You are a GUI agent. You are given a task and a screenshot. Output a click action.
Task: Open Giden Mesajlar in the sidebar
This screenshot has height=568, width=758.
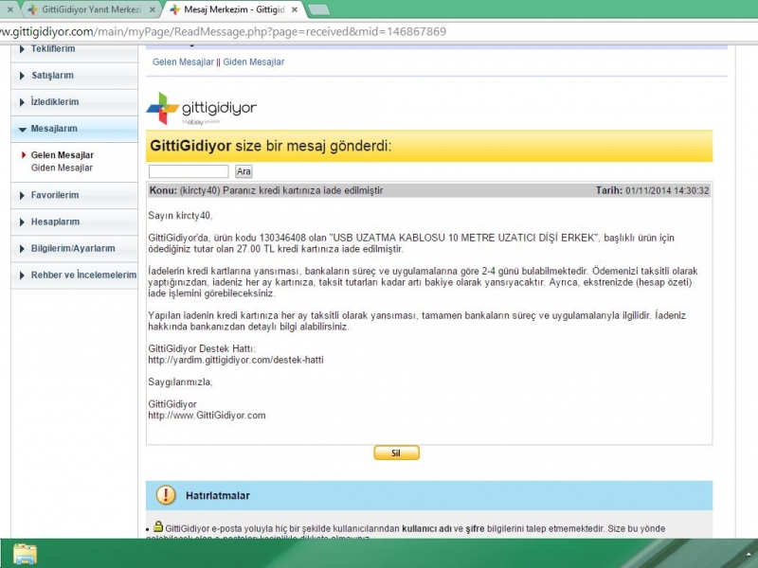62,168
